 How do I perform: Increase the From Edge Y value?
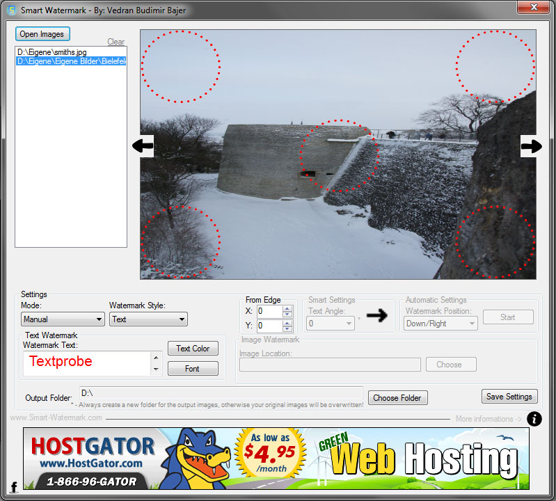pos(287,323)
